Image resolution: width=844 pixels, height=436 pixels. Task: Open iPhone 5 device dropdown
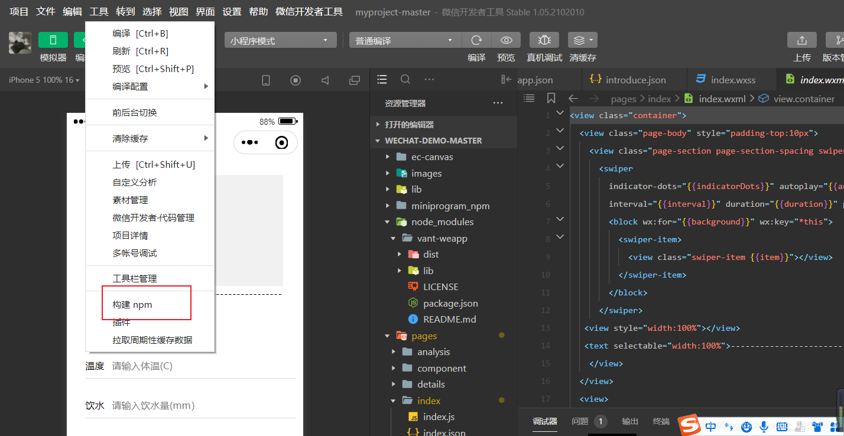coord(44,80)
